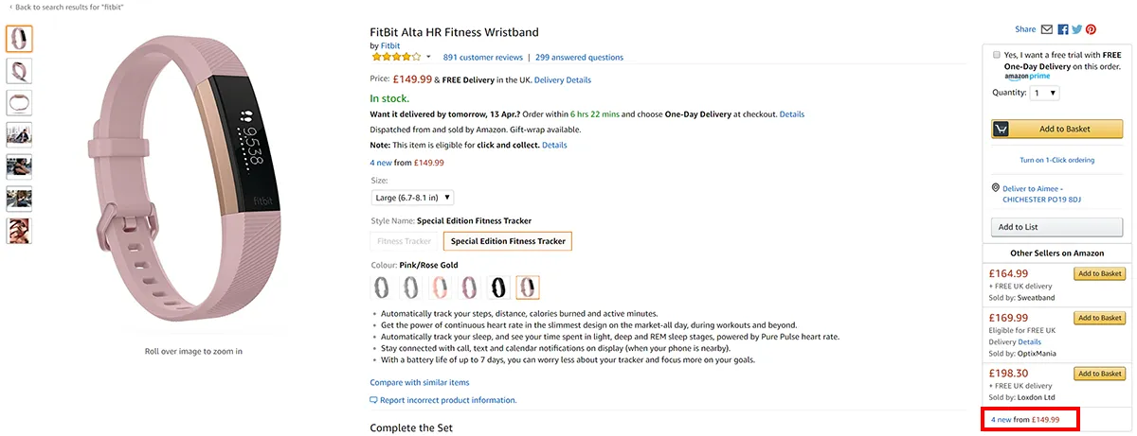
Task: Click the star rating icons
Action: click(395, 57)
